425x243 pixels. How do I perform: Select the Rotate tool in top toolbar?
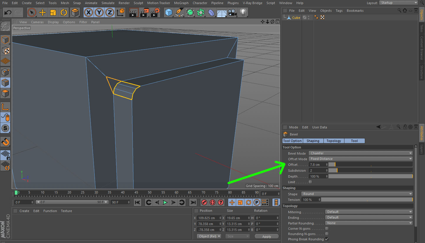pos(64,13)
